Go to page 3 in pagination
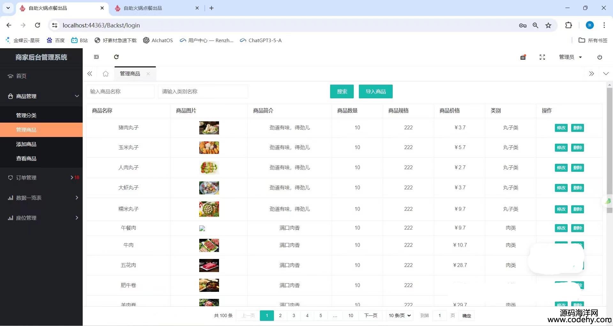The height and width of the screenshot is (326, 613). pos(294,315)
